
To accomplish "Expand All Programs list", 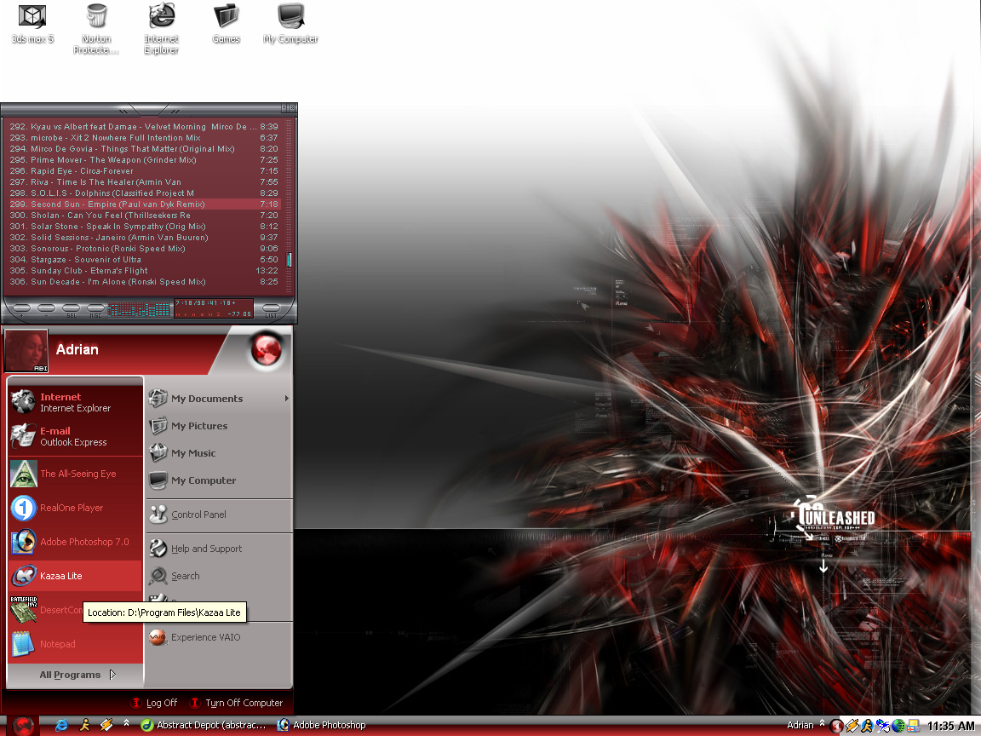I will point(77,675).
